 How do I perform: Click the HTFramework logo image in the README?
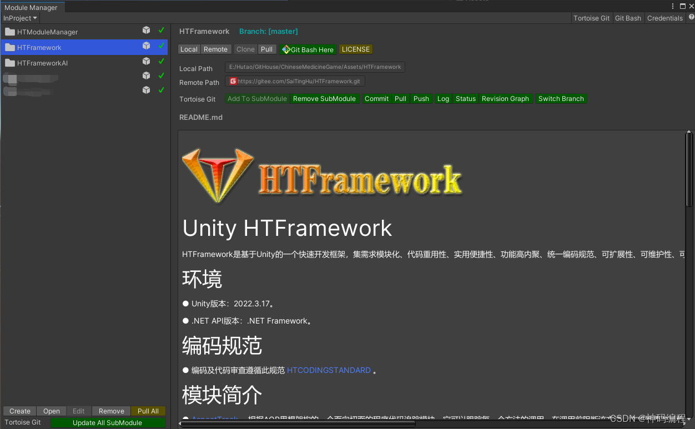pyautogui.click(x=323, y=176)
